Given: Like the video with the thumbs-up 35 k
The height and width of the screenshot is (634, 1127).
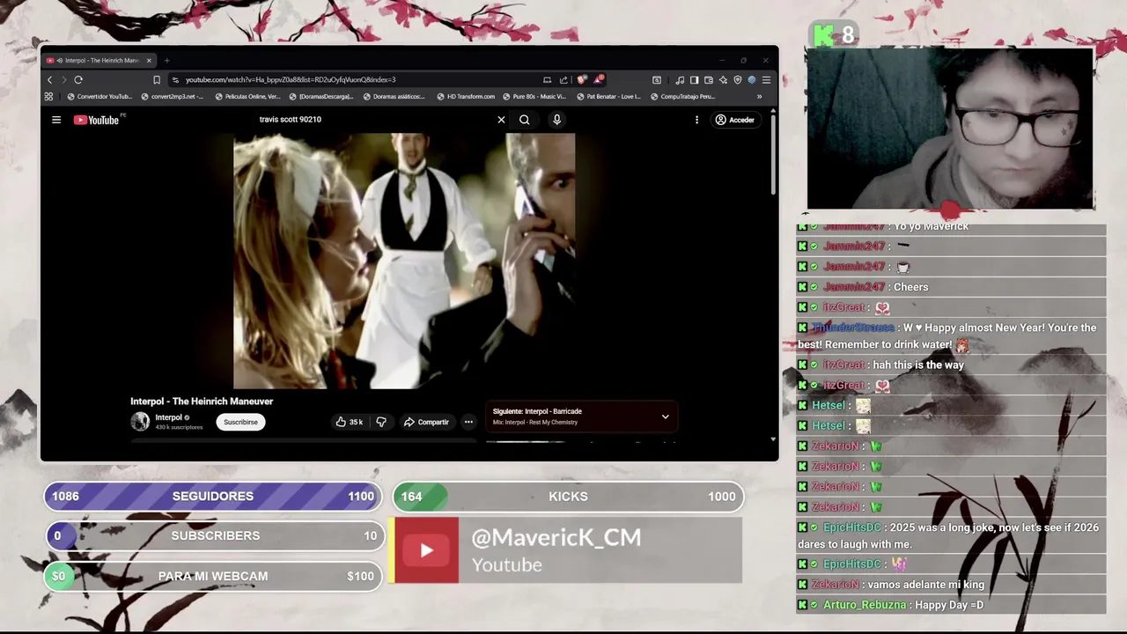Looking at the screenshot, I should click(x=350, y=422).
